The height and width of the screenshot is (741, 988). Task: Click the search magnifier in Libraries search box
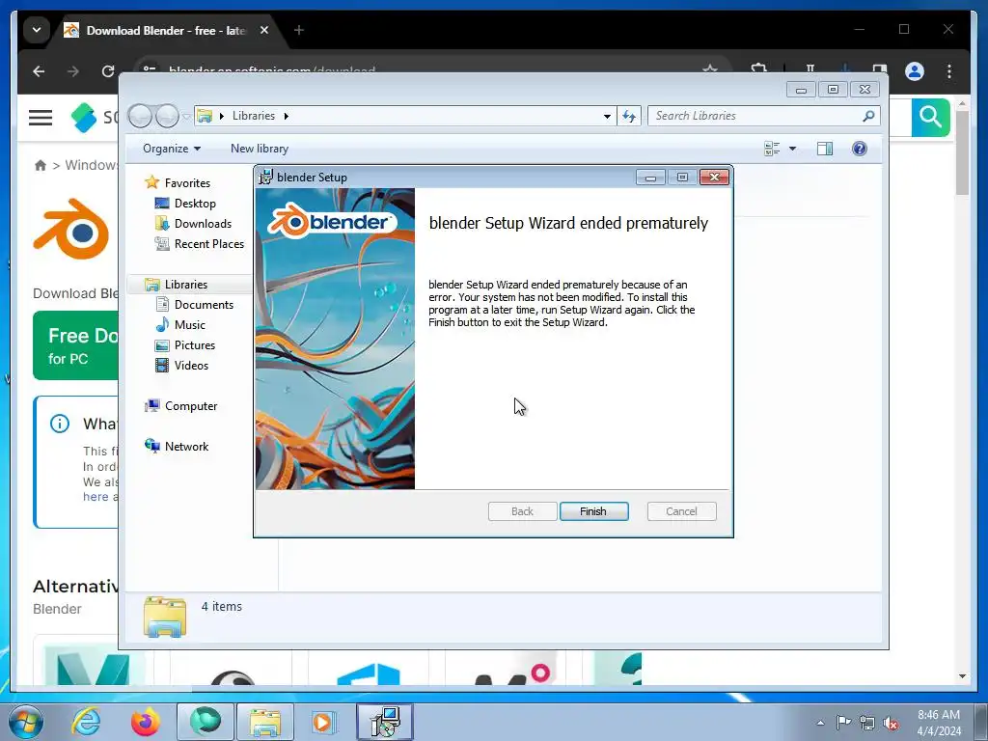pyautogui.click(x=869, y=116)
